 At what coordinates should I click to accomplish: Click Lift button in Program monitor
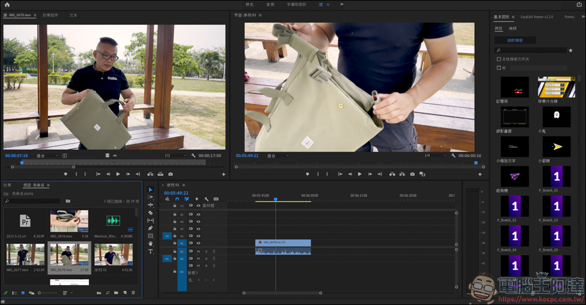point(392,174)
